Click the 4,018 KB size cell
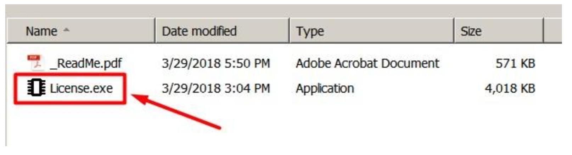The height and width of the screenshot is (155, 572). coord(510,88)
